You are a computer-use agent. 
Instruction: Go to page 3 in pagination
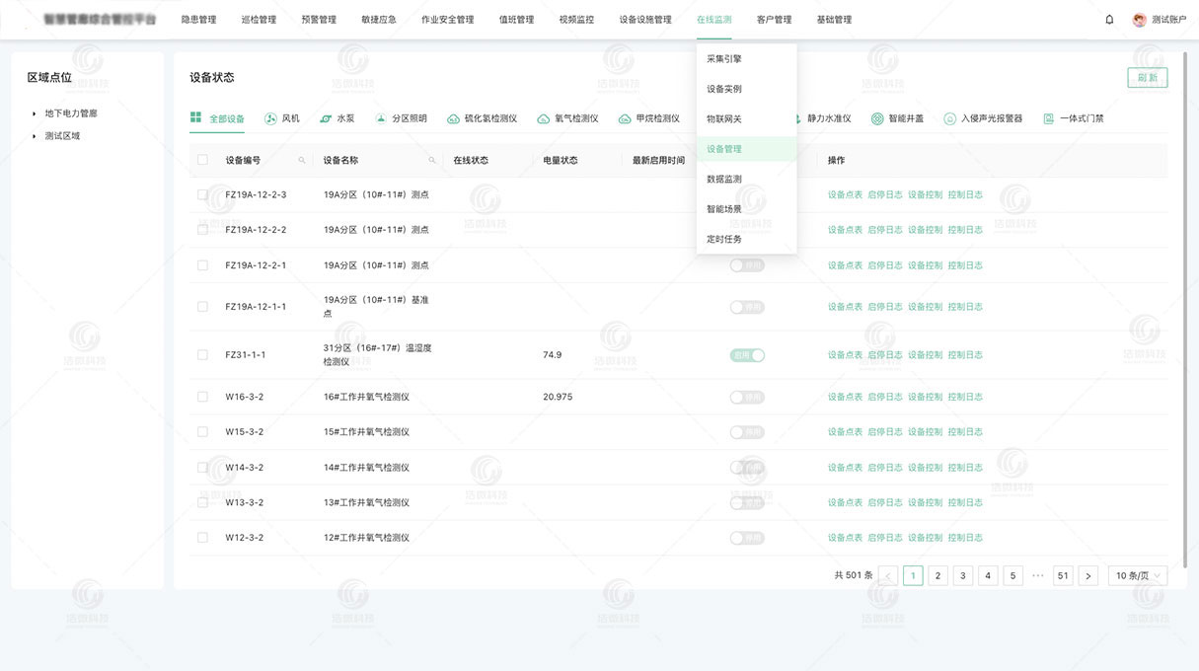(x=962, y=574)
